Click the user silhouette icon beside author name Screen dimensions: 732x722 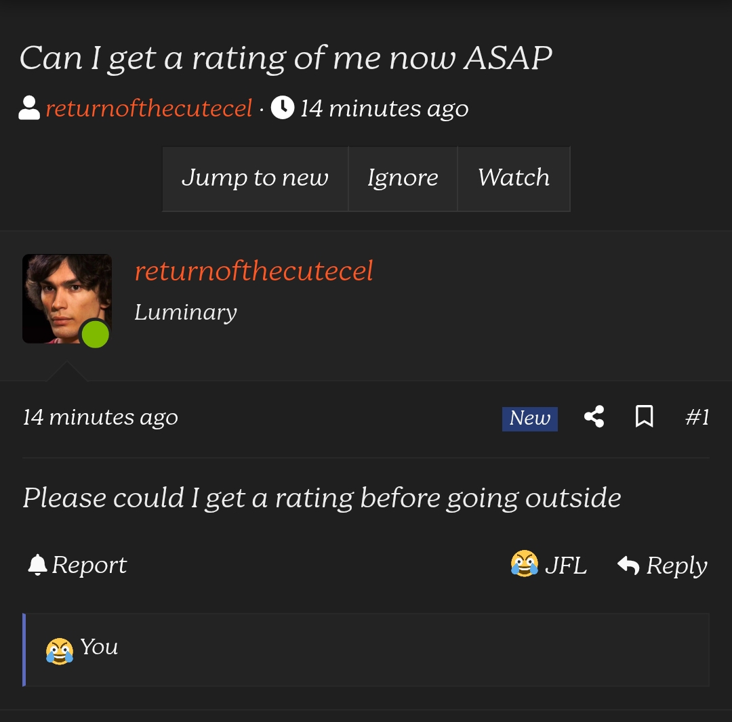[29, 108]
